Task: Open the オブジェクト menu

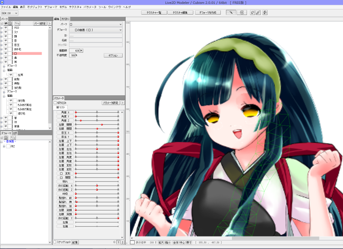Action: click(x=35, y=7)
